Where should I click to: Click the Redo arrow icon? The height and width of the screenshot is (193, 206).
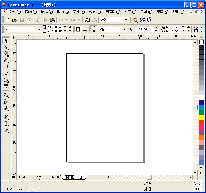pos(73,20)
